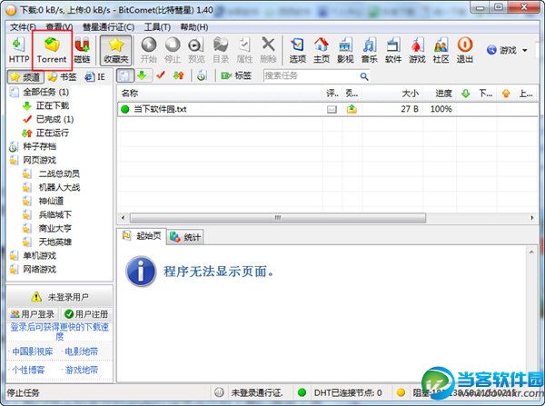Open 商业大亨 game entry
This screenshot has width=545, height=406.
pyautogui.click(x=54, y=228)
